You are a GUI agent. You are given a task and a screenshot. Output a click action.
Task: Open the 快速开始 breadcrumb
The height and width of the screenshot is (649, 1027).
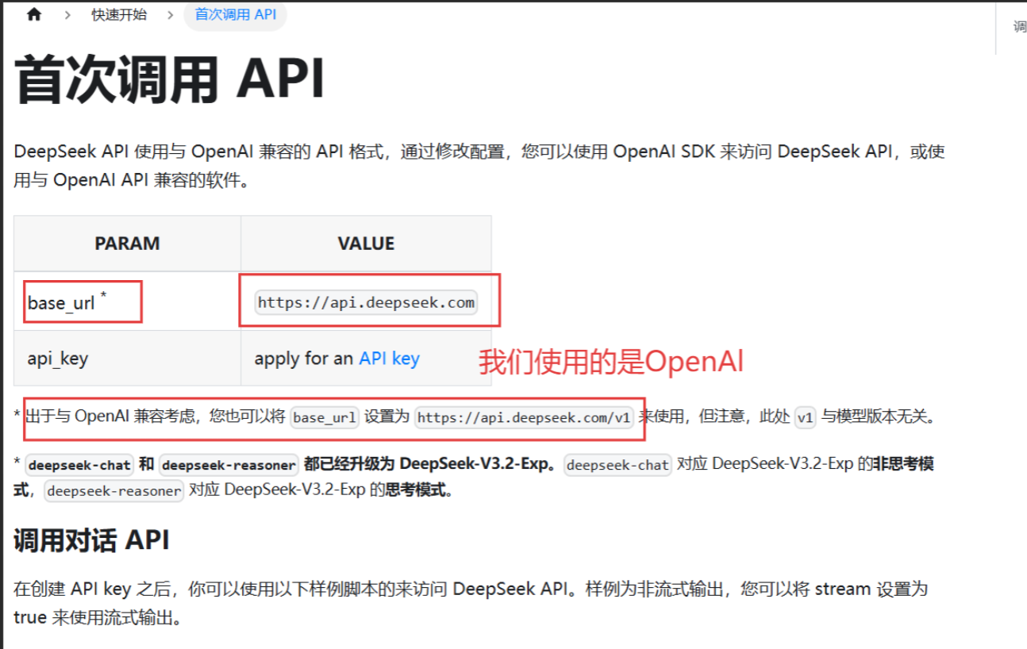119,15
